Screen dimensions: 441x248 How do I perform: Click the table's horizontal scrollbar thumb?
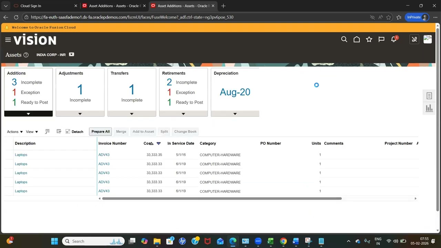pyautogui.click(x=222, y=198)
